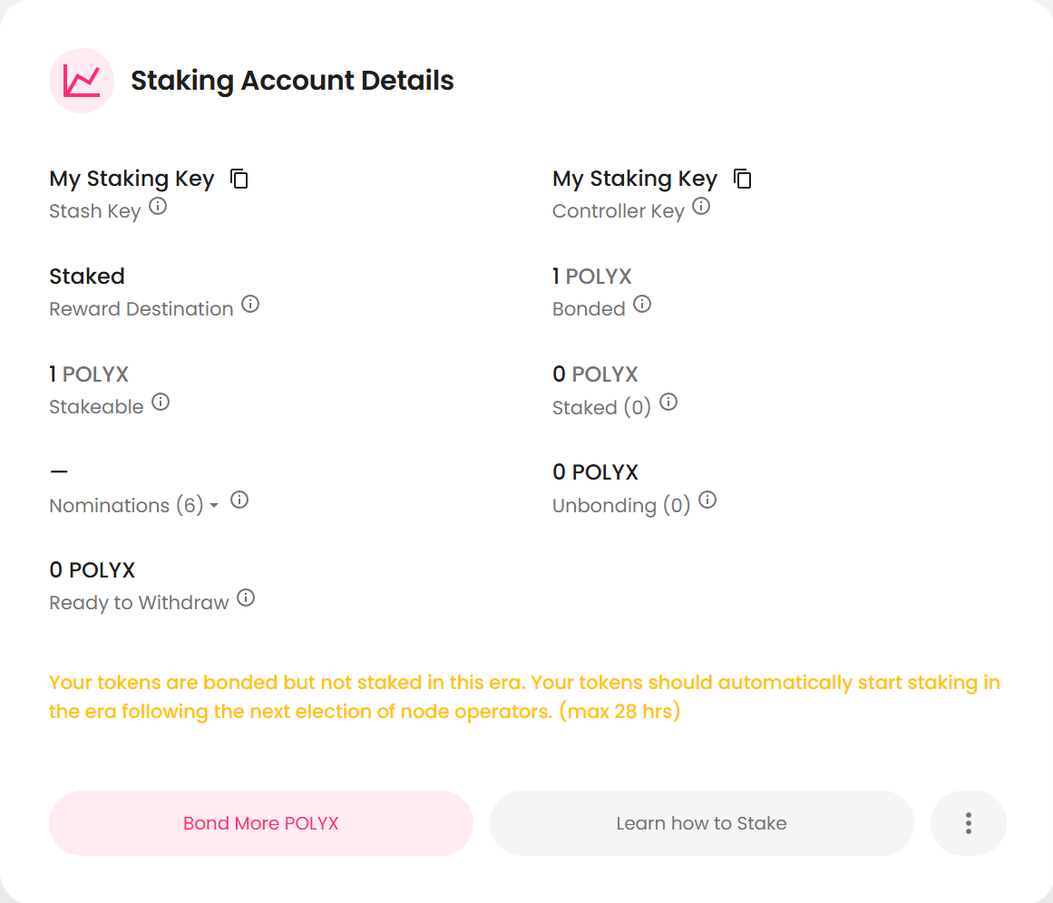Collapse the Nominations dropdown arrow
This screenshot has height=903, width=1053.
(212, 507)
